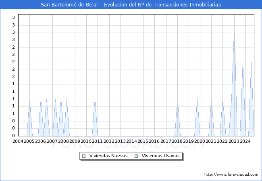The width and height of the screenshot is (262, 181).
Task: Click the Viviendas Usadas legend swatch
Action: point(136,156)
